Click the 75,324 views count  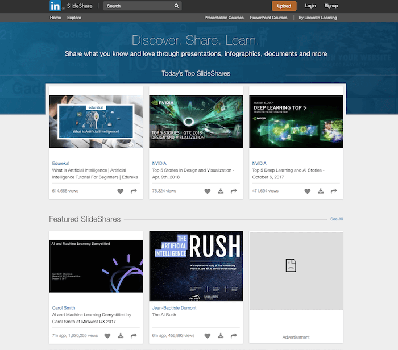(x=164, y=191)
